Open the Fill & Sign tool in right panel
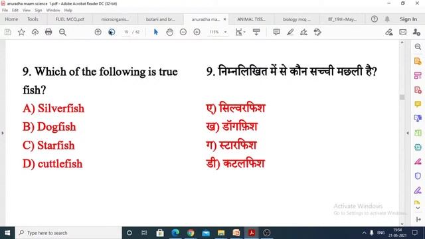 (x=418, y=162)
